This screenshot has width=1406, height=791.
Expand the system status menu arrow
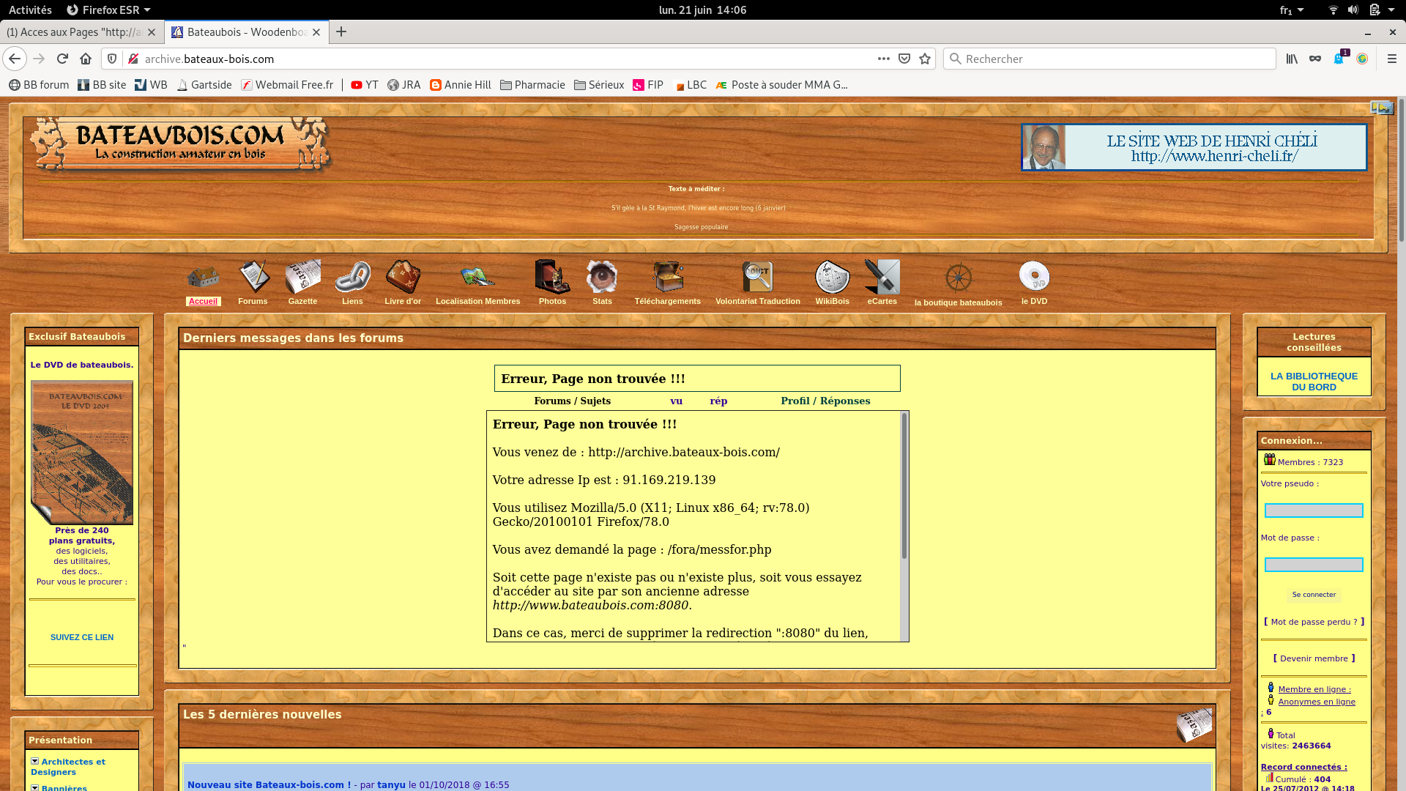click(1391, 10)
